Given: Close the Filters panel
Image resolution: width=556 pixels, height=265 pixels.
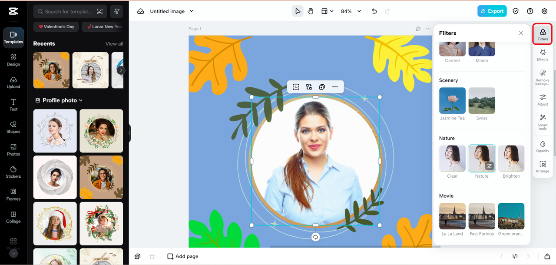Looking at the screenshot, I should tap(521, 33).
